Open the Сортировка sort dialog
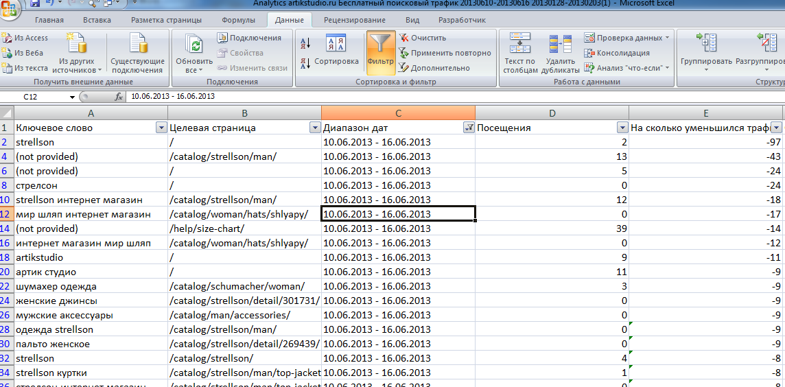Screen dimensions: 785x387 click(336, 49)
